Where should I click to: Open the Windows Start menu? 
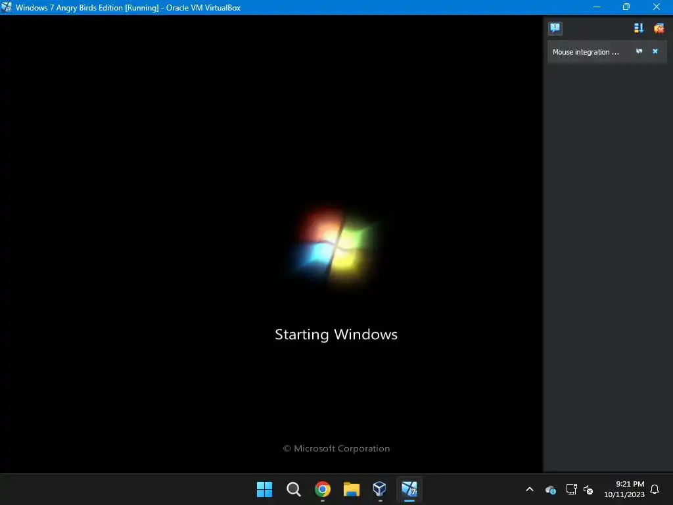pyautogui.click(x=264, y=489)
